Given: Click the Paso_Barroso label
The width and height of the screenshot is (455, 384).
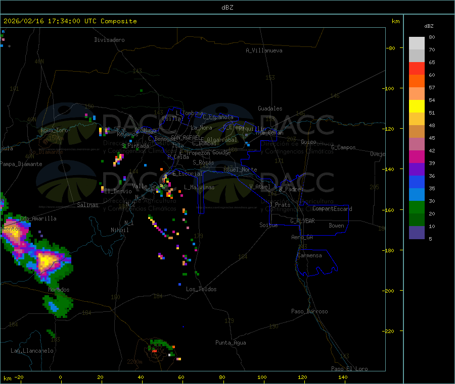Looking at the screenshot, I should click(309, 311).
